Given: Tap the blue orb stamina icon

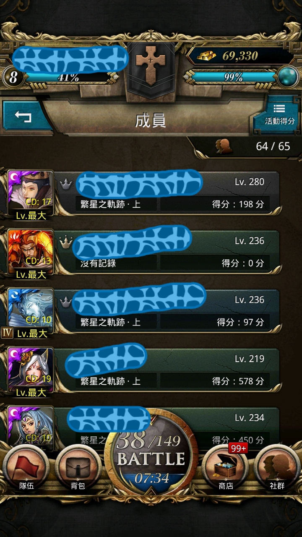Looking at the screenshot, I should tap(287, 77).
